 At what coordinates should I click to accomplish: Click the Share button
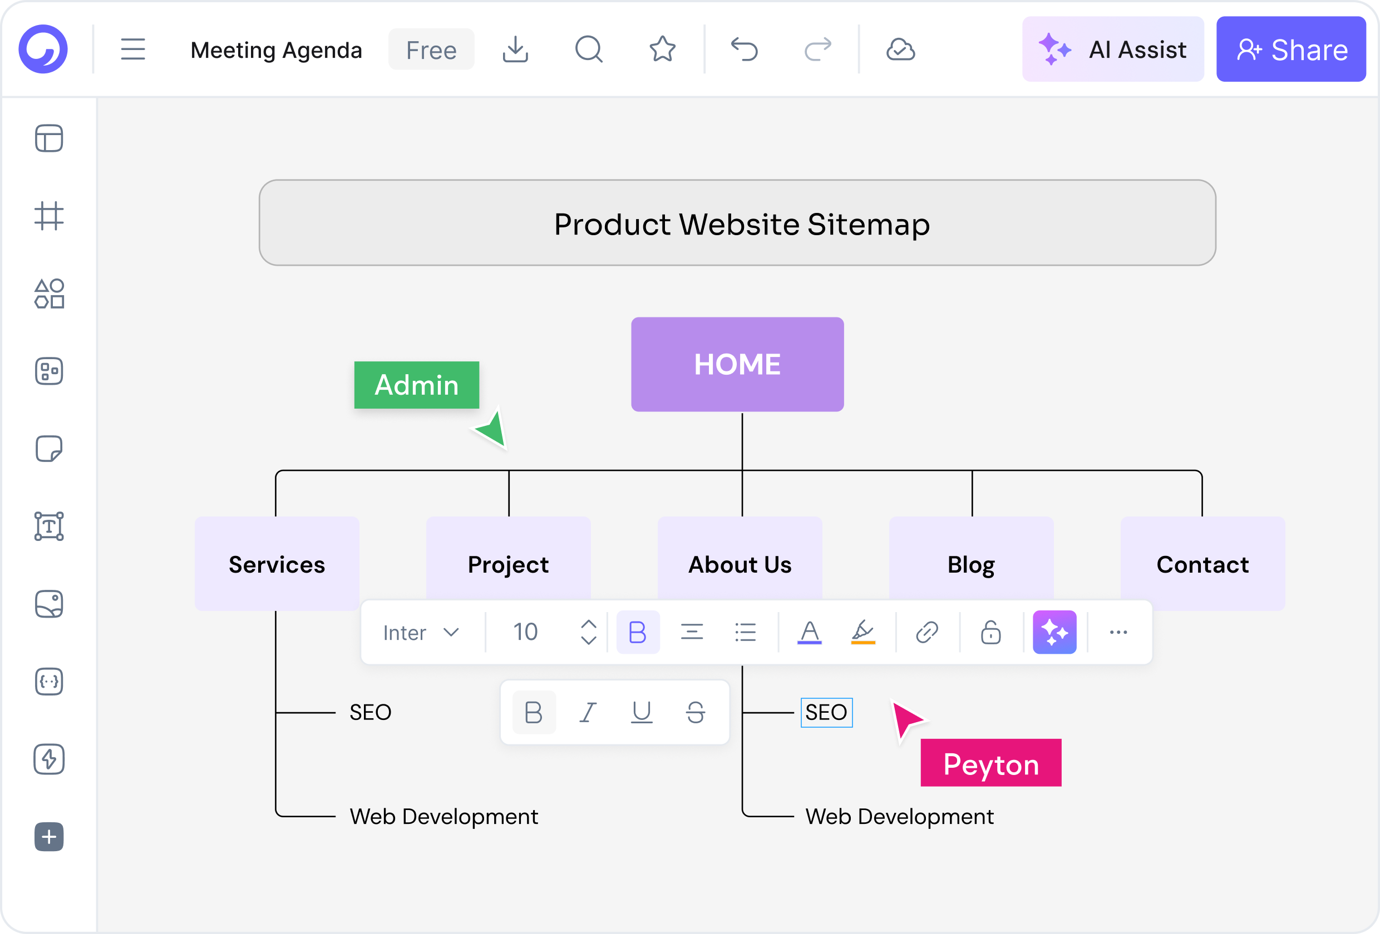(x=1291, y=49)
